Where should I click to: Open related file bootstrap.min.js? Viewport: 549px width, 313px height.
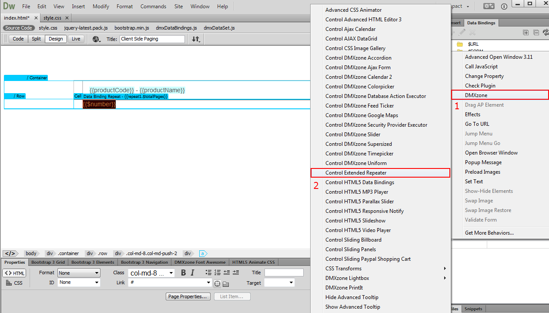click(132, 28)
